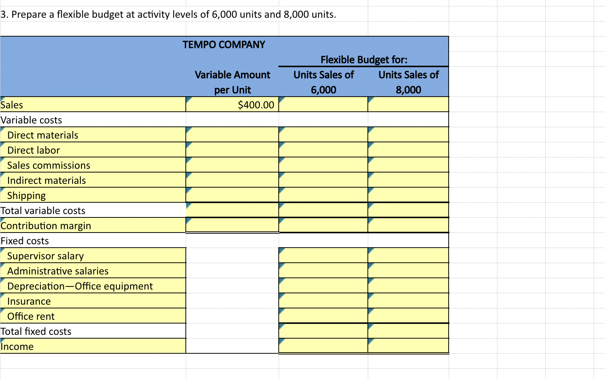Select Sales commissions cell for 8,000 units

pyautogui.click(x=408, y=165)
